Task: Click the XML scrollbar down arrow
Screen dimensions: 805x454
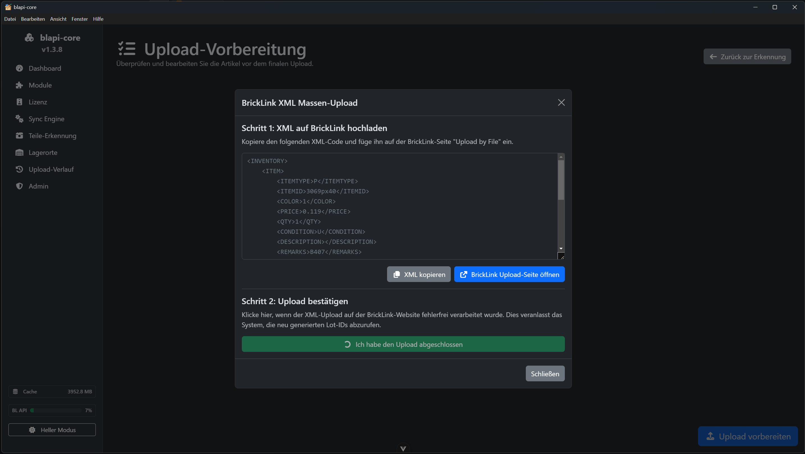Action: (x=561, y=249)
